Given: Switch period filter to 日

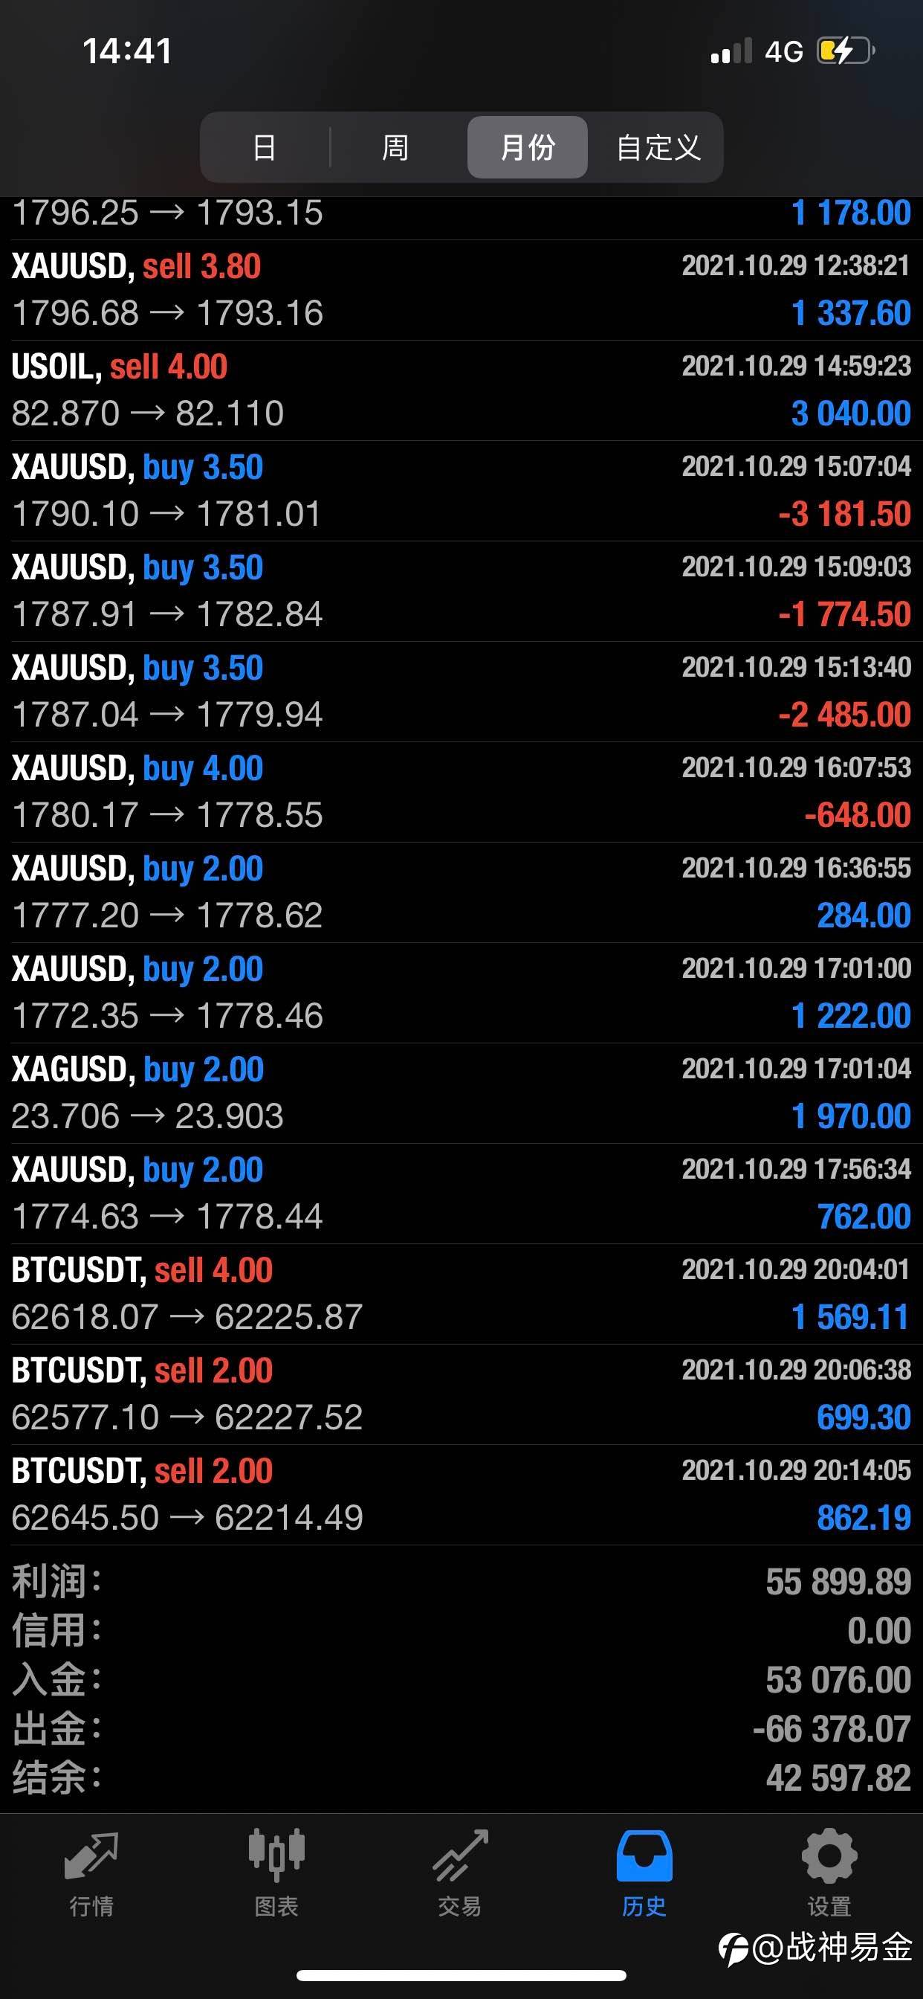Looking at the screenshot, I should [x=265, y=147].
